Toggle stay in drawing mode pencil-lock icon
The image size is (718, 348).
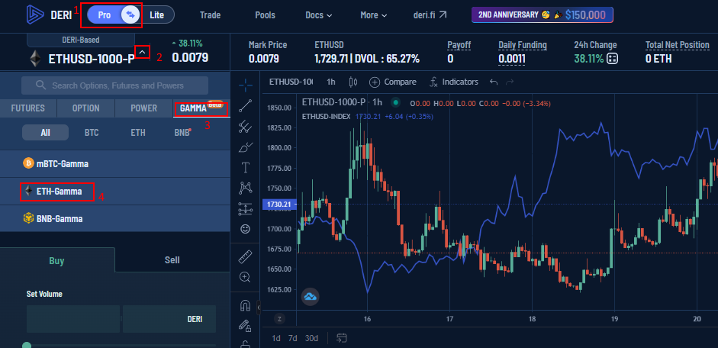(x=246, y=325)
